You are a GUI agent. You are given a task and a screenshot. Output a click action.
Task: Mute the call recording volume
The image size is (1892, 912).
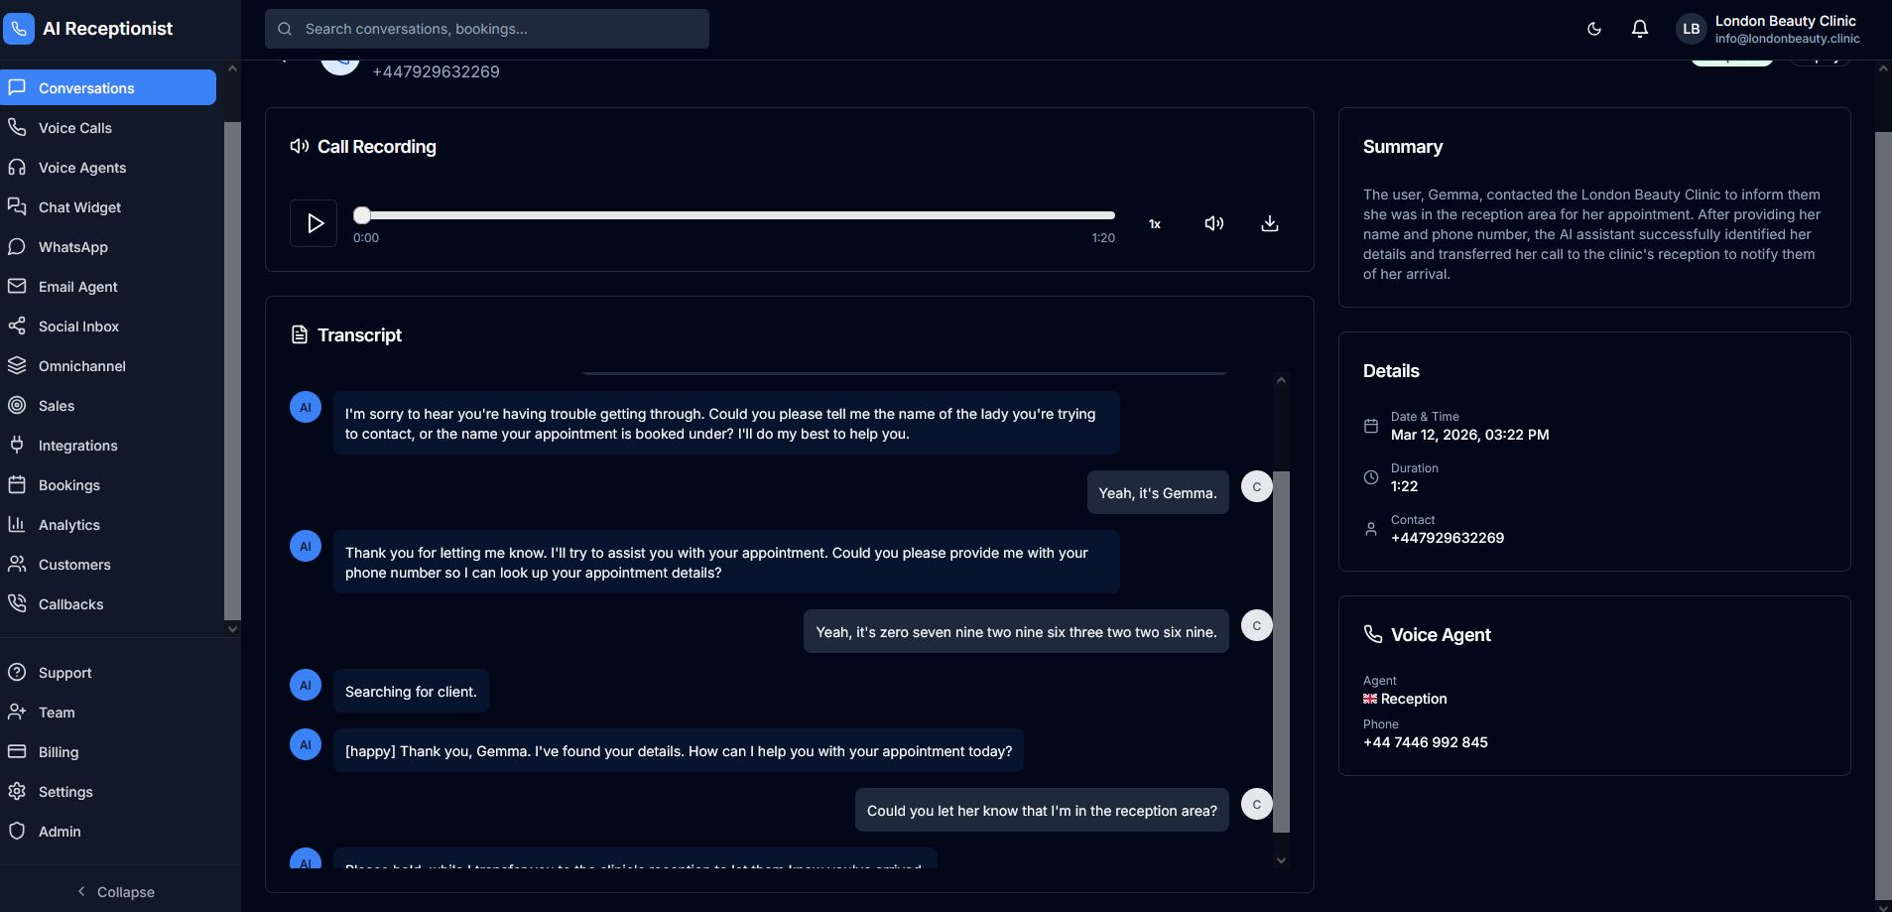pos(1213,223)
